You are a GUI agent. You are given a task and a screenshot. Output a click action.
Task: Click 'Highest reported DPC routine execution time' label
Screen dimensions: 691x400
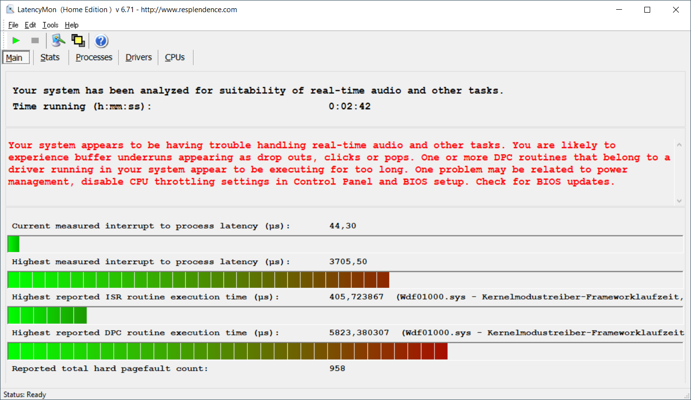[146, 333]
